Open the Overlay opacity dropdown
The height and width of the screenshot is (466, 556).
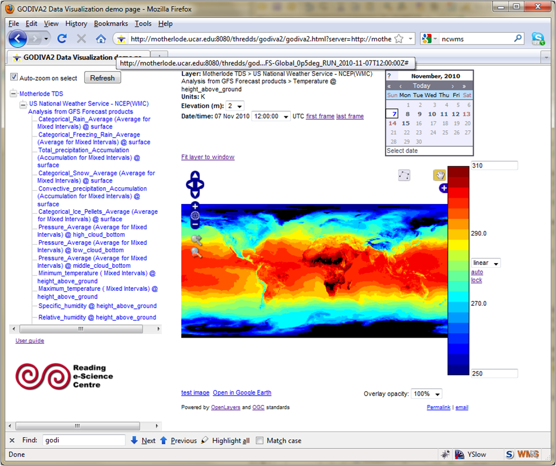point(427,394)
